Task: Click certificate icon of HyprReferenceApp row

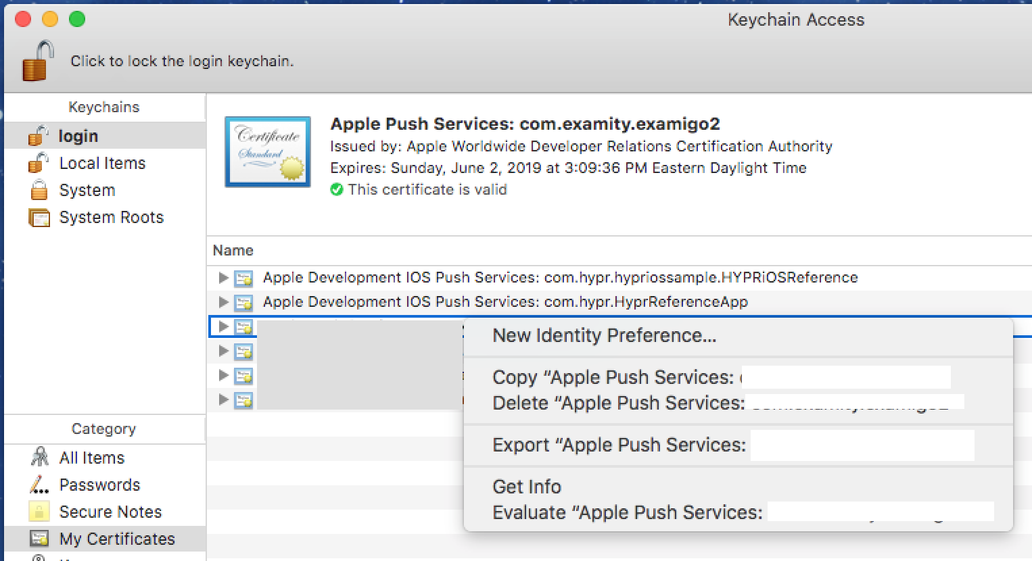Action: pos(243,302)
